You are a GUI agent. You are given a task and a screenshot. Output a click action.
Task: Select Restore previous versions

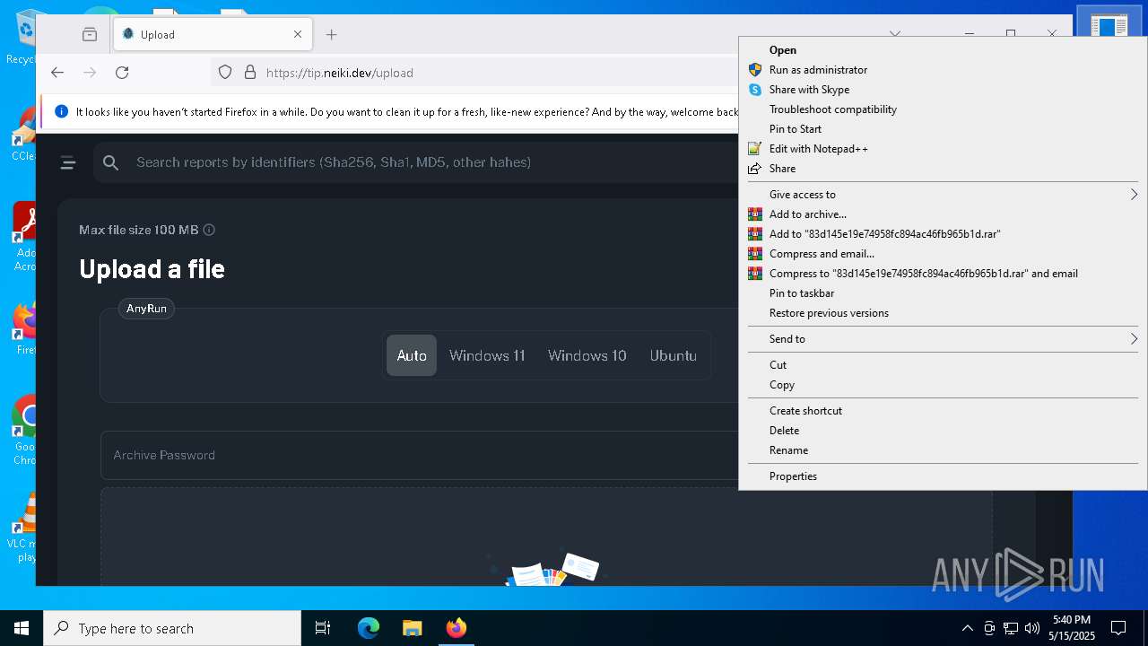point(942,313)
